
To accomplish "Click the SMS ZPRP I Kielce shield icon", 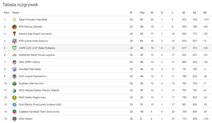I will click(15, 62).
